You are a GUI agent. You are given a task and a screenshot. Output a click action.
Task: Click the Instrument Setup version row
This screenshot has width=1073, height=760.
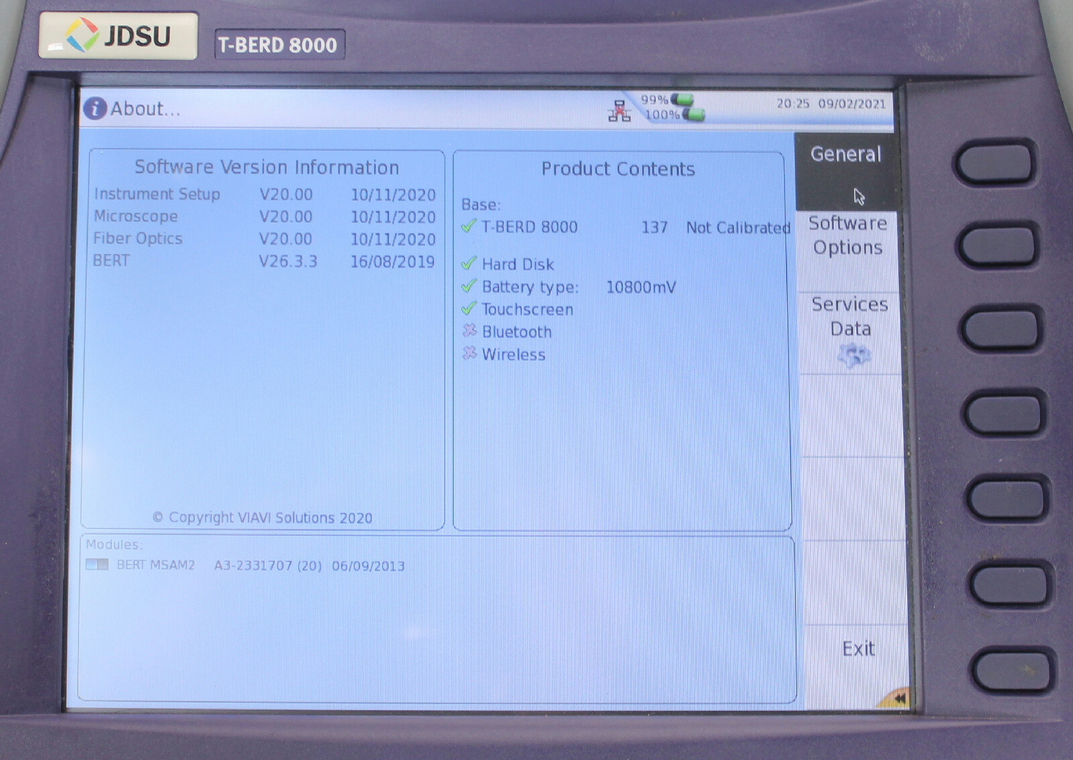pos(264,195)
